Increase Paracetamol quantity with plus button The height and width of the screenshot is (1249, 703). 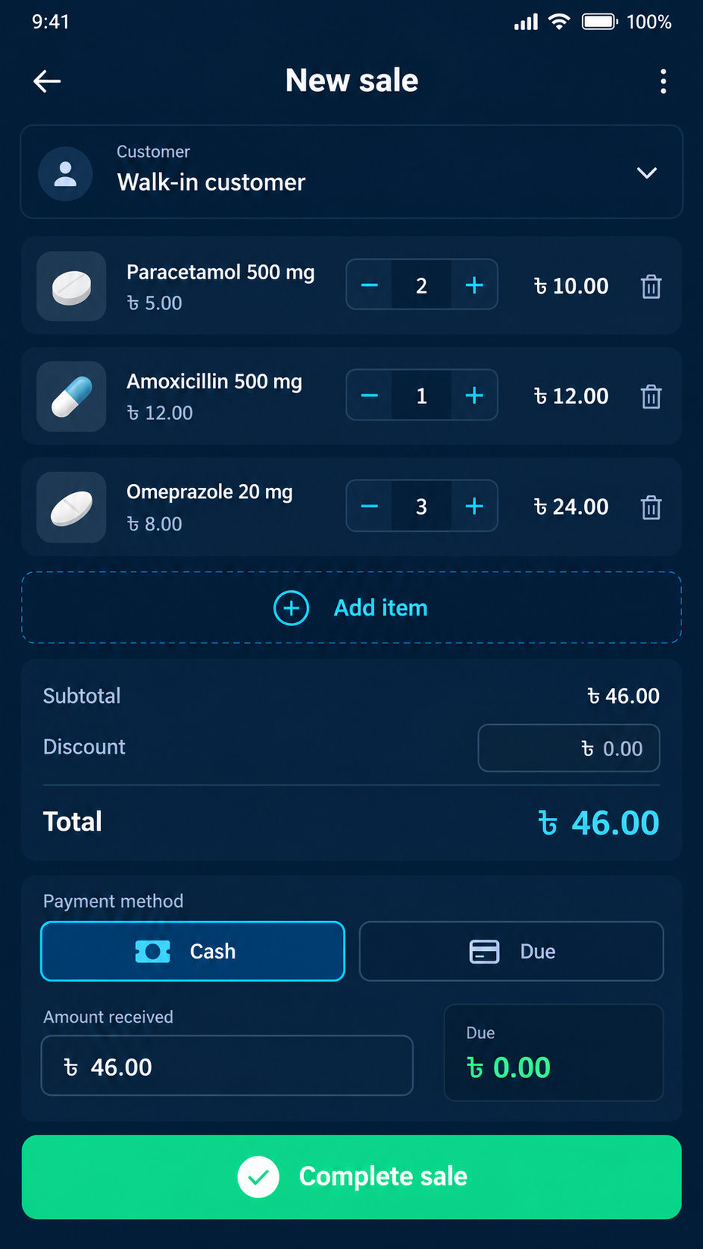(474, 285)
